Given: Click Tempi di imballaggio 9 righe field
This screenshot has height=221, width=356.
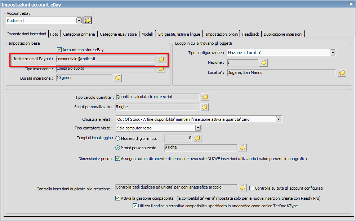Looking at the screenshot, I should point(201,148).
